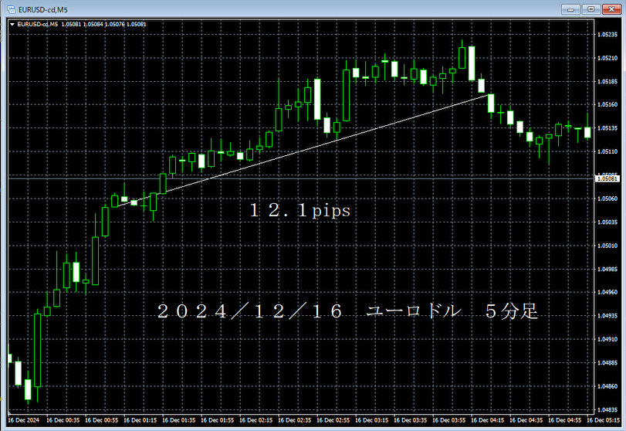Minimize the EURUSD-cd chart window

[570, 9]
